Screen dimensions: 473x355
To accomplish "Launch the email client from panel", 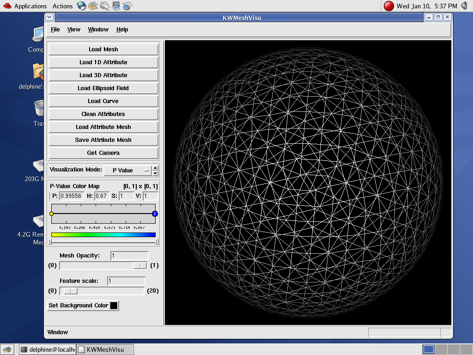I will (x=93, y=6).
